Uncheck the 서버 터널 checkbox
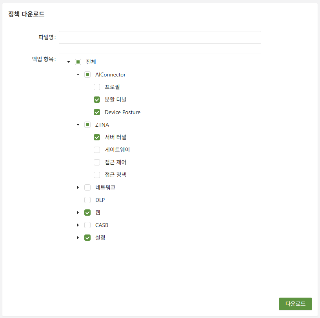 97,137
